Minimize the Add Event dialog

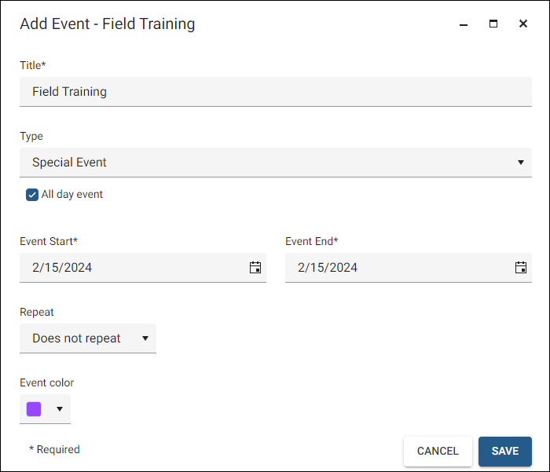[x=464, y=24]
